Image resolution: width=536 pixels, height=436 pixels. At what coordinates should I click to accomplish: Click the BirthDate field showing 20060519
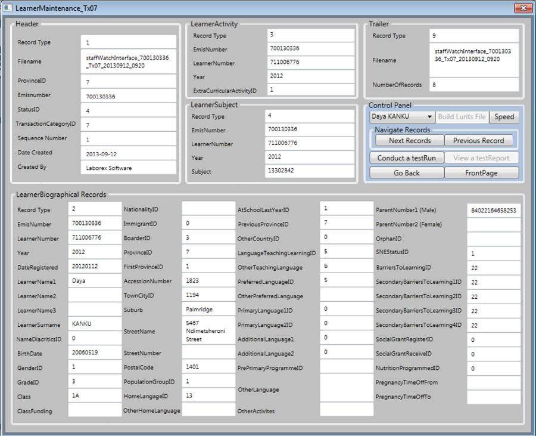click(x=95, y=353)
